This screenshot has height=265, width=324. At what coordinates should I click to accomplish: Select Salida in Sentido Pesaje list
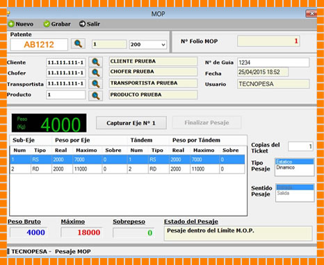point(295,193)
